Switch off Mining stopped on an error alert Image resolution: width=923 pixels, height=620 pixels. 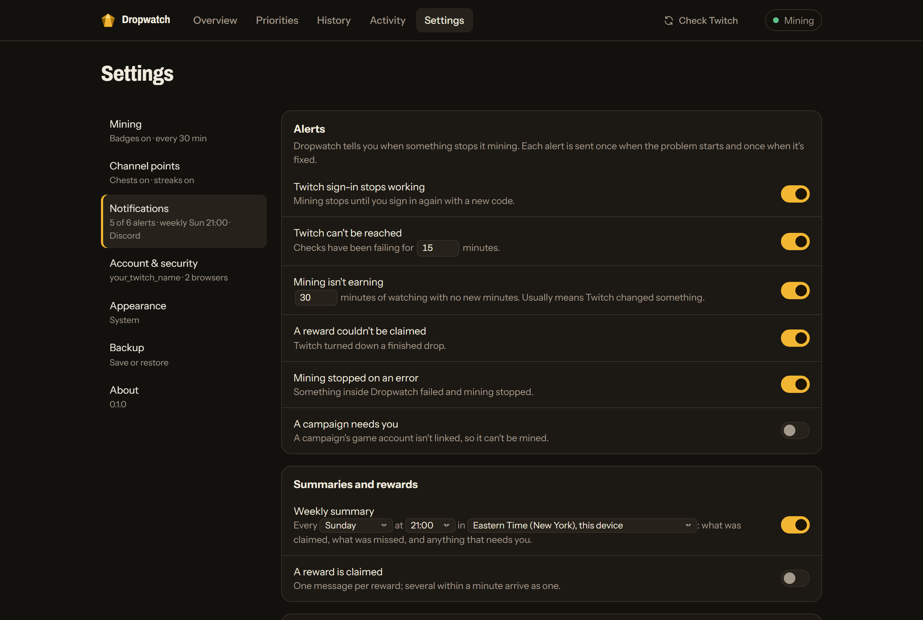(x=795, y=384)
